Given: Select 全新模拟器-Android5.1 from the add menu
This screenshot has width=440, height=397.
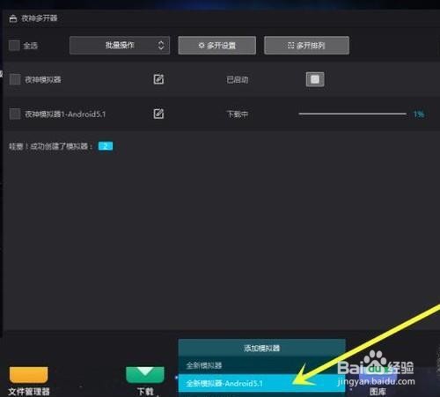Looking at the screenshot, I should click(x=262, y=383).
